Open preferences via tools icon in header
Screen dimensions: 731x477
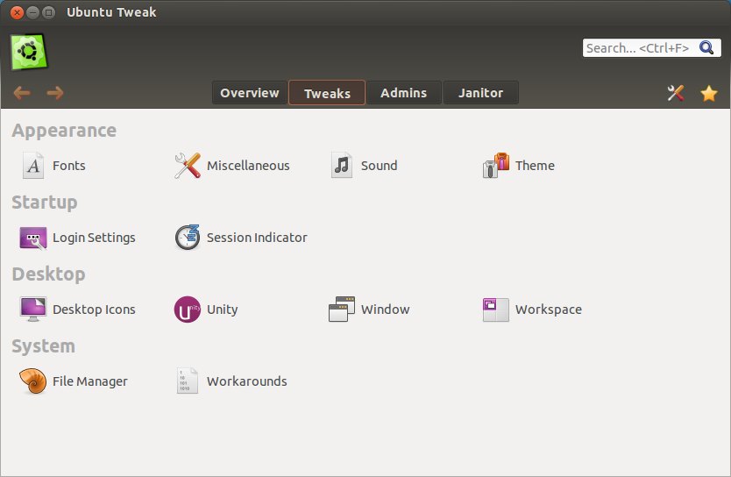coord(676,93)
